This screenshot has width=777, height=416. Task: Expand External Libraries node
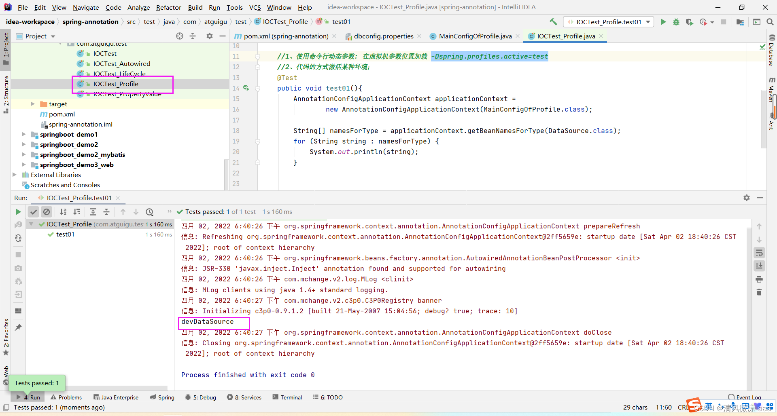[x=15, y=175]
